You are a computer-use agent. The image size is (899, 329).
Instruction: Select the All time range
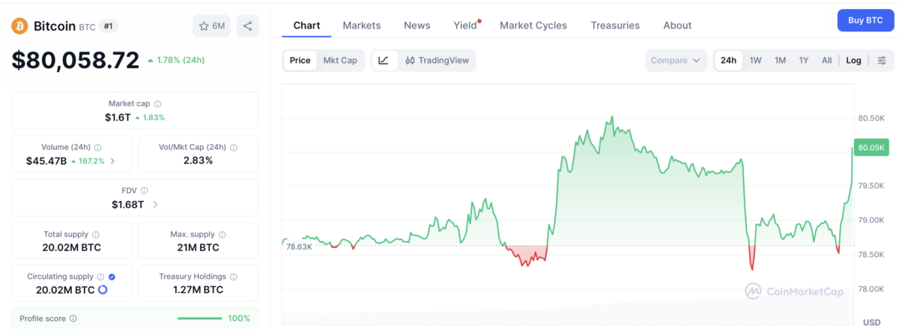coord(826,61)
